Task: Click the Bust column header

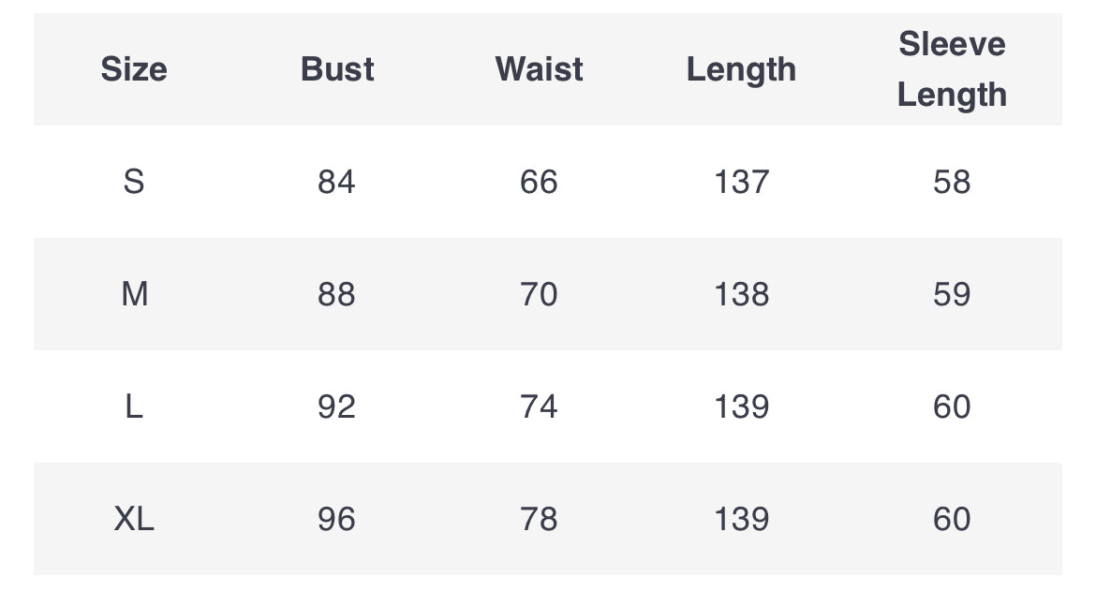Action: [337, 69]
